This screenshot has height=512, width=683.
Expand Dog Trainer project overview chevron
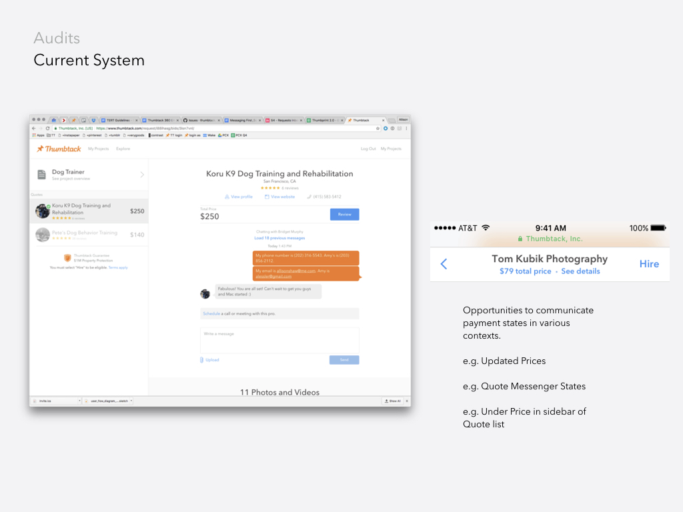(142, 175)
